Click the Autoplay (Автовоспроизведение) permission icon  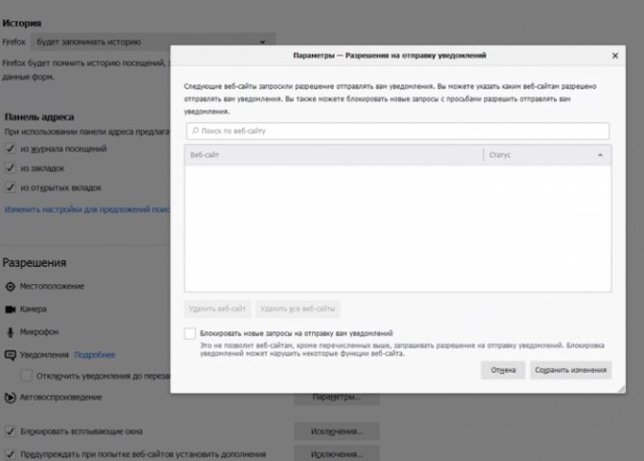coord(11,397)
